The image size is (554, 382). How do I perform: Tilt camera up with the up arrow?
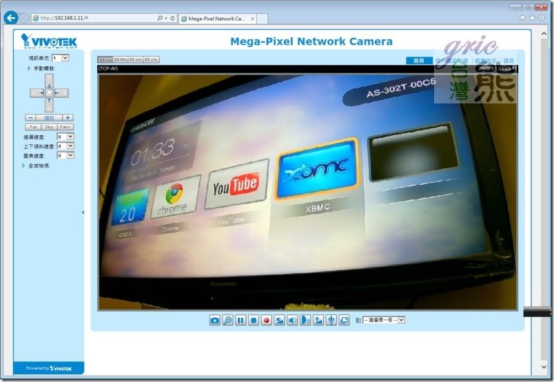click(x=49, y=80)
